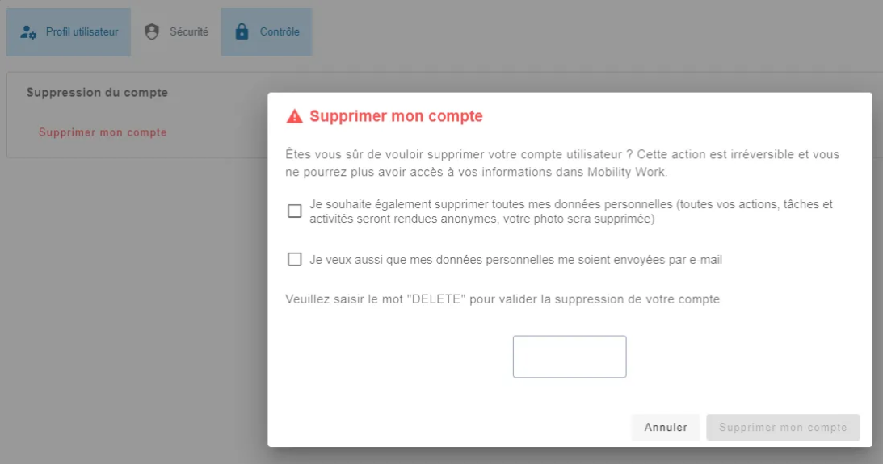Focus the DELETE confirmation input field
Viewport: 883px width, 464px height.
click(570, 357)
